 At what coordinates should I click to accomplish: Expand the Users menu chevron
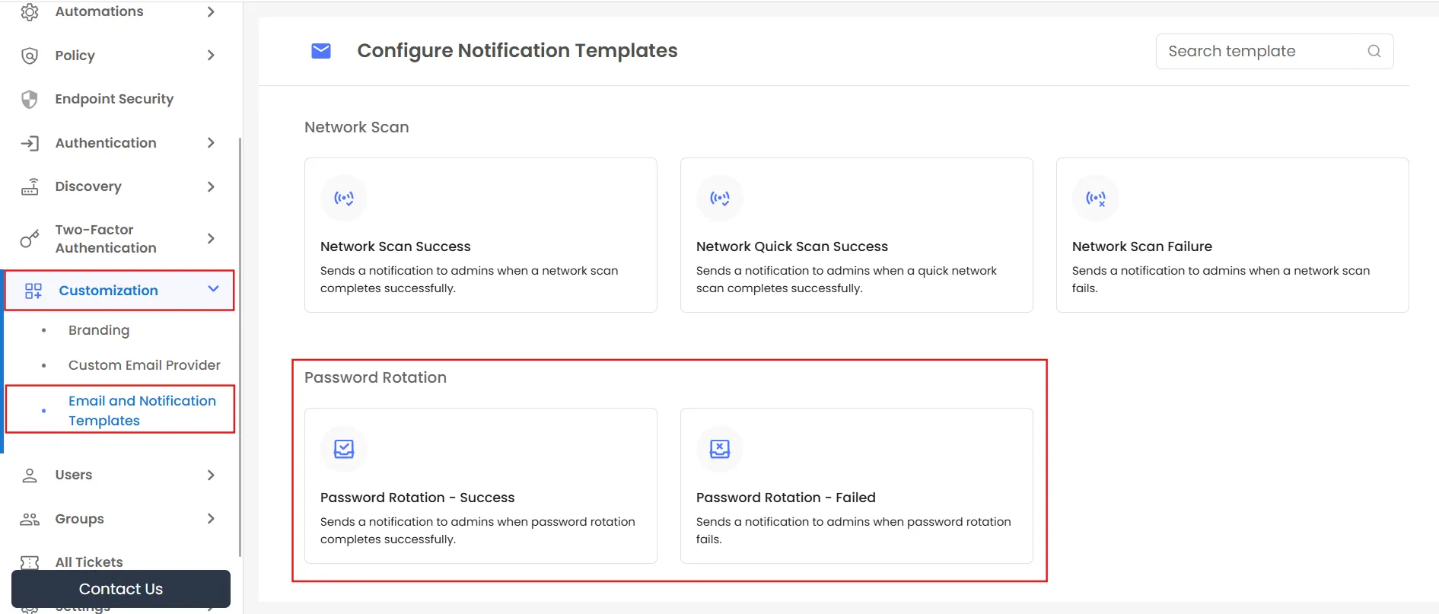(211, 475)
